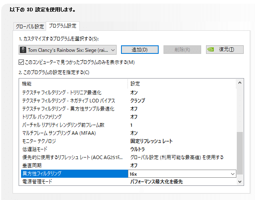Click the scroll down arrow of settings list
The height and width of the screenshot is (200, 255).
[x=240, y=181]
